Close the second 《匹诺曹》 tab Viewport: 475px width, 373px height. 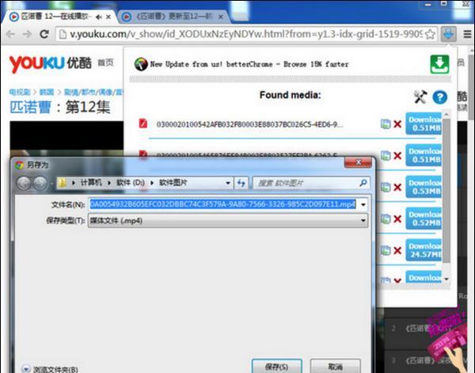point(221,17)
